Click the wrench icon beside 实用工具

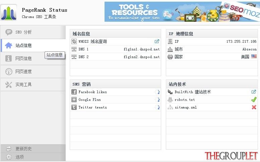point(8,85)
